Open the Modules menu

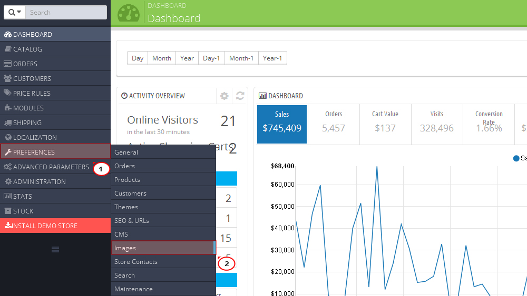[55, 108]
